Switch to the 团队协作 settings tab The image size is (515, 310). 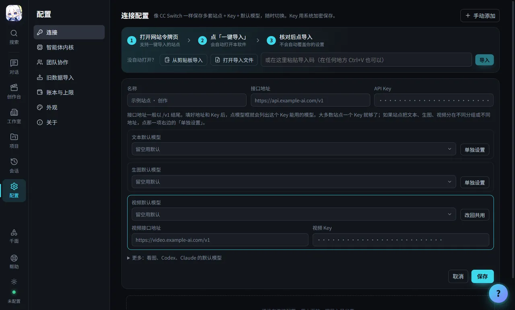(69, 62)
